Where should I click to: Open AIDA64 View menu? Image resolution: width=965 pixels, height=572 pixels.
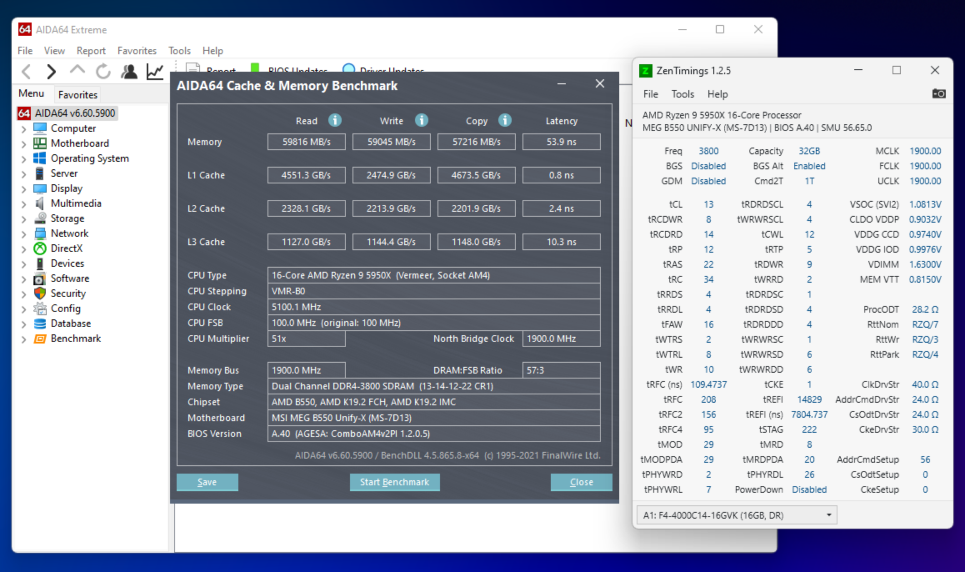coord(54,50)
